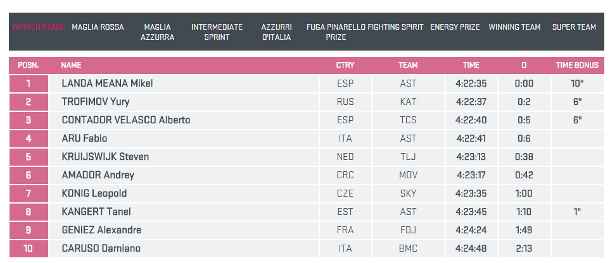The image size is (610, 263).
Task: View Fuga Pinarello Prize tab
Action: pos(336,32)
